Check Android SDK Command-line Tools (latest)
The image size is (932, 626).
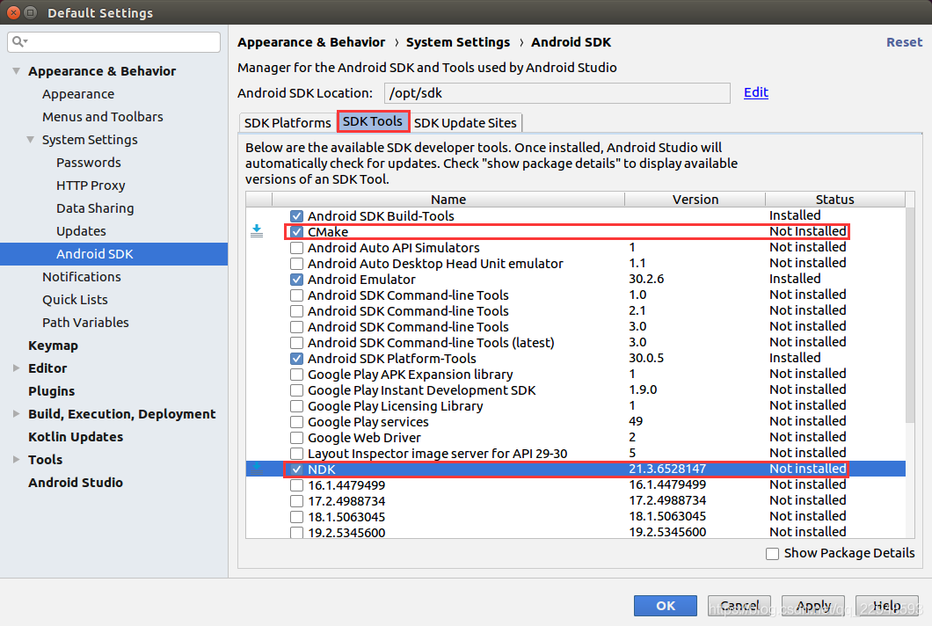[x=296, y=342]
